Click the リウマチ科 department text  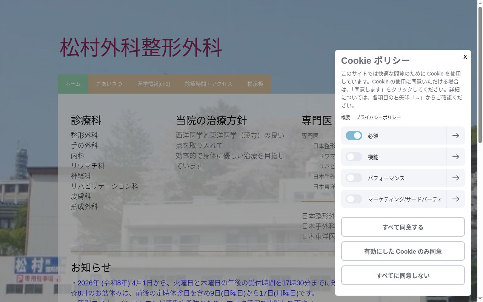point(88,166)
